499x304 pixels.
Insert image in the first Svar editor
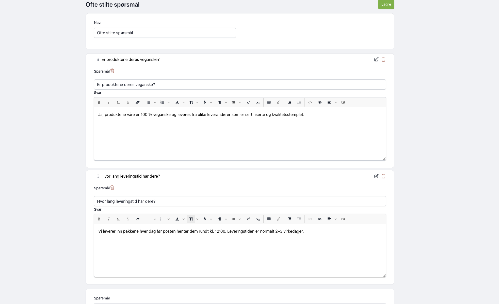(343, 102)
